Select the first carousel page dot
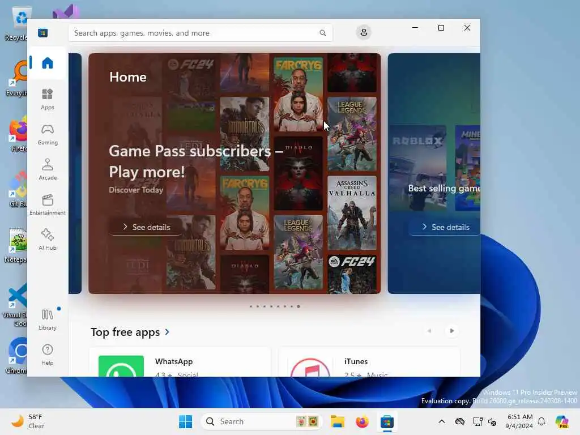The height and width of the screenshot is (435, 580). click(251, 306)
